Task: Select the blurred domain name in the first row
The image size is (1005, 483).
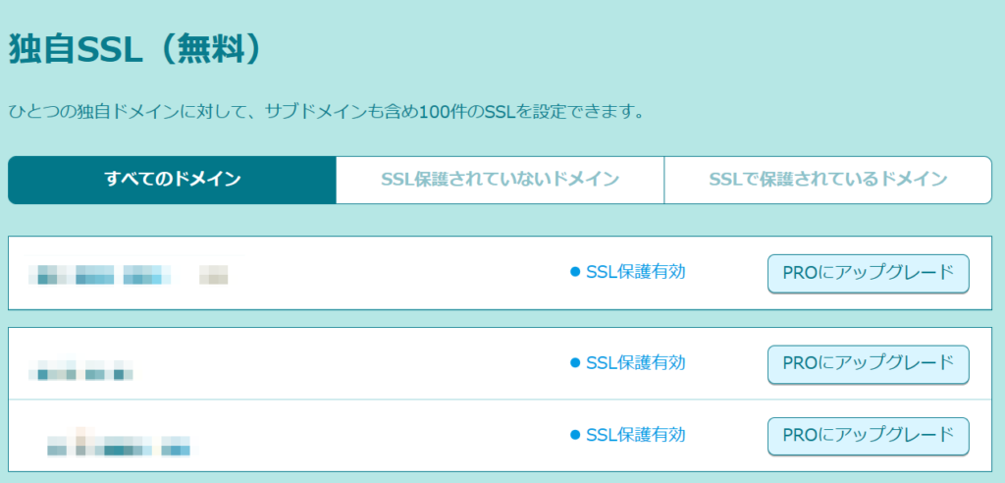Action: pos(128,274)
